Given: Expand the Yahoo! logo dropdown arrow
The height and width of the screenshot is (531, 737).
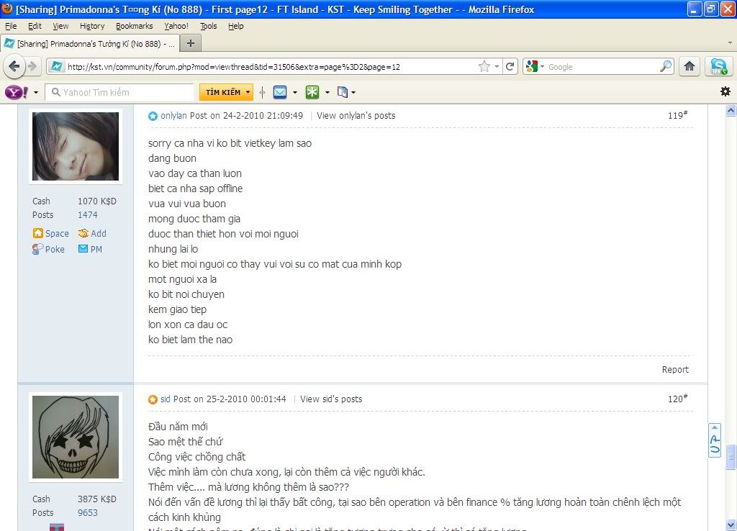Looking at the screenshot, I should click(x=36, y=93).
